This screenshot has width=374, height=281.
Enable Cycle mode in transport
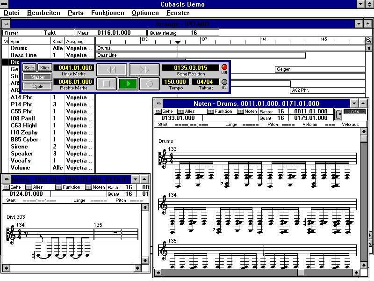tap(37, 86)
